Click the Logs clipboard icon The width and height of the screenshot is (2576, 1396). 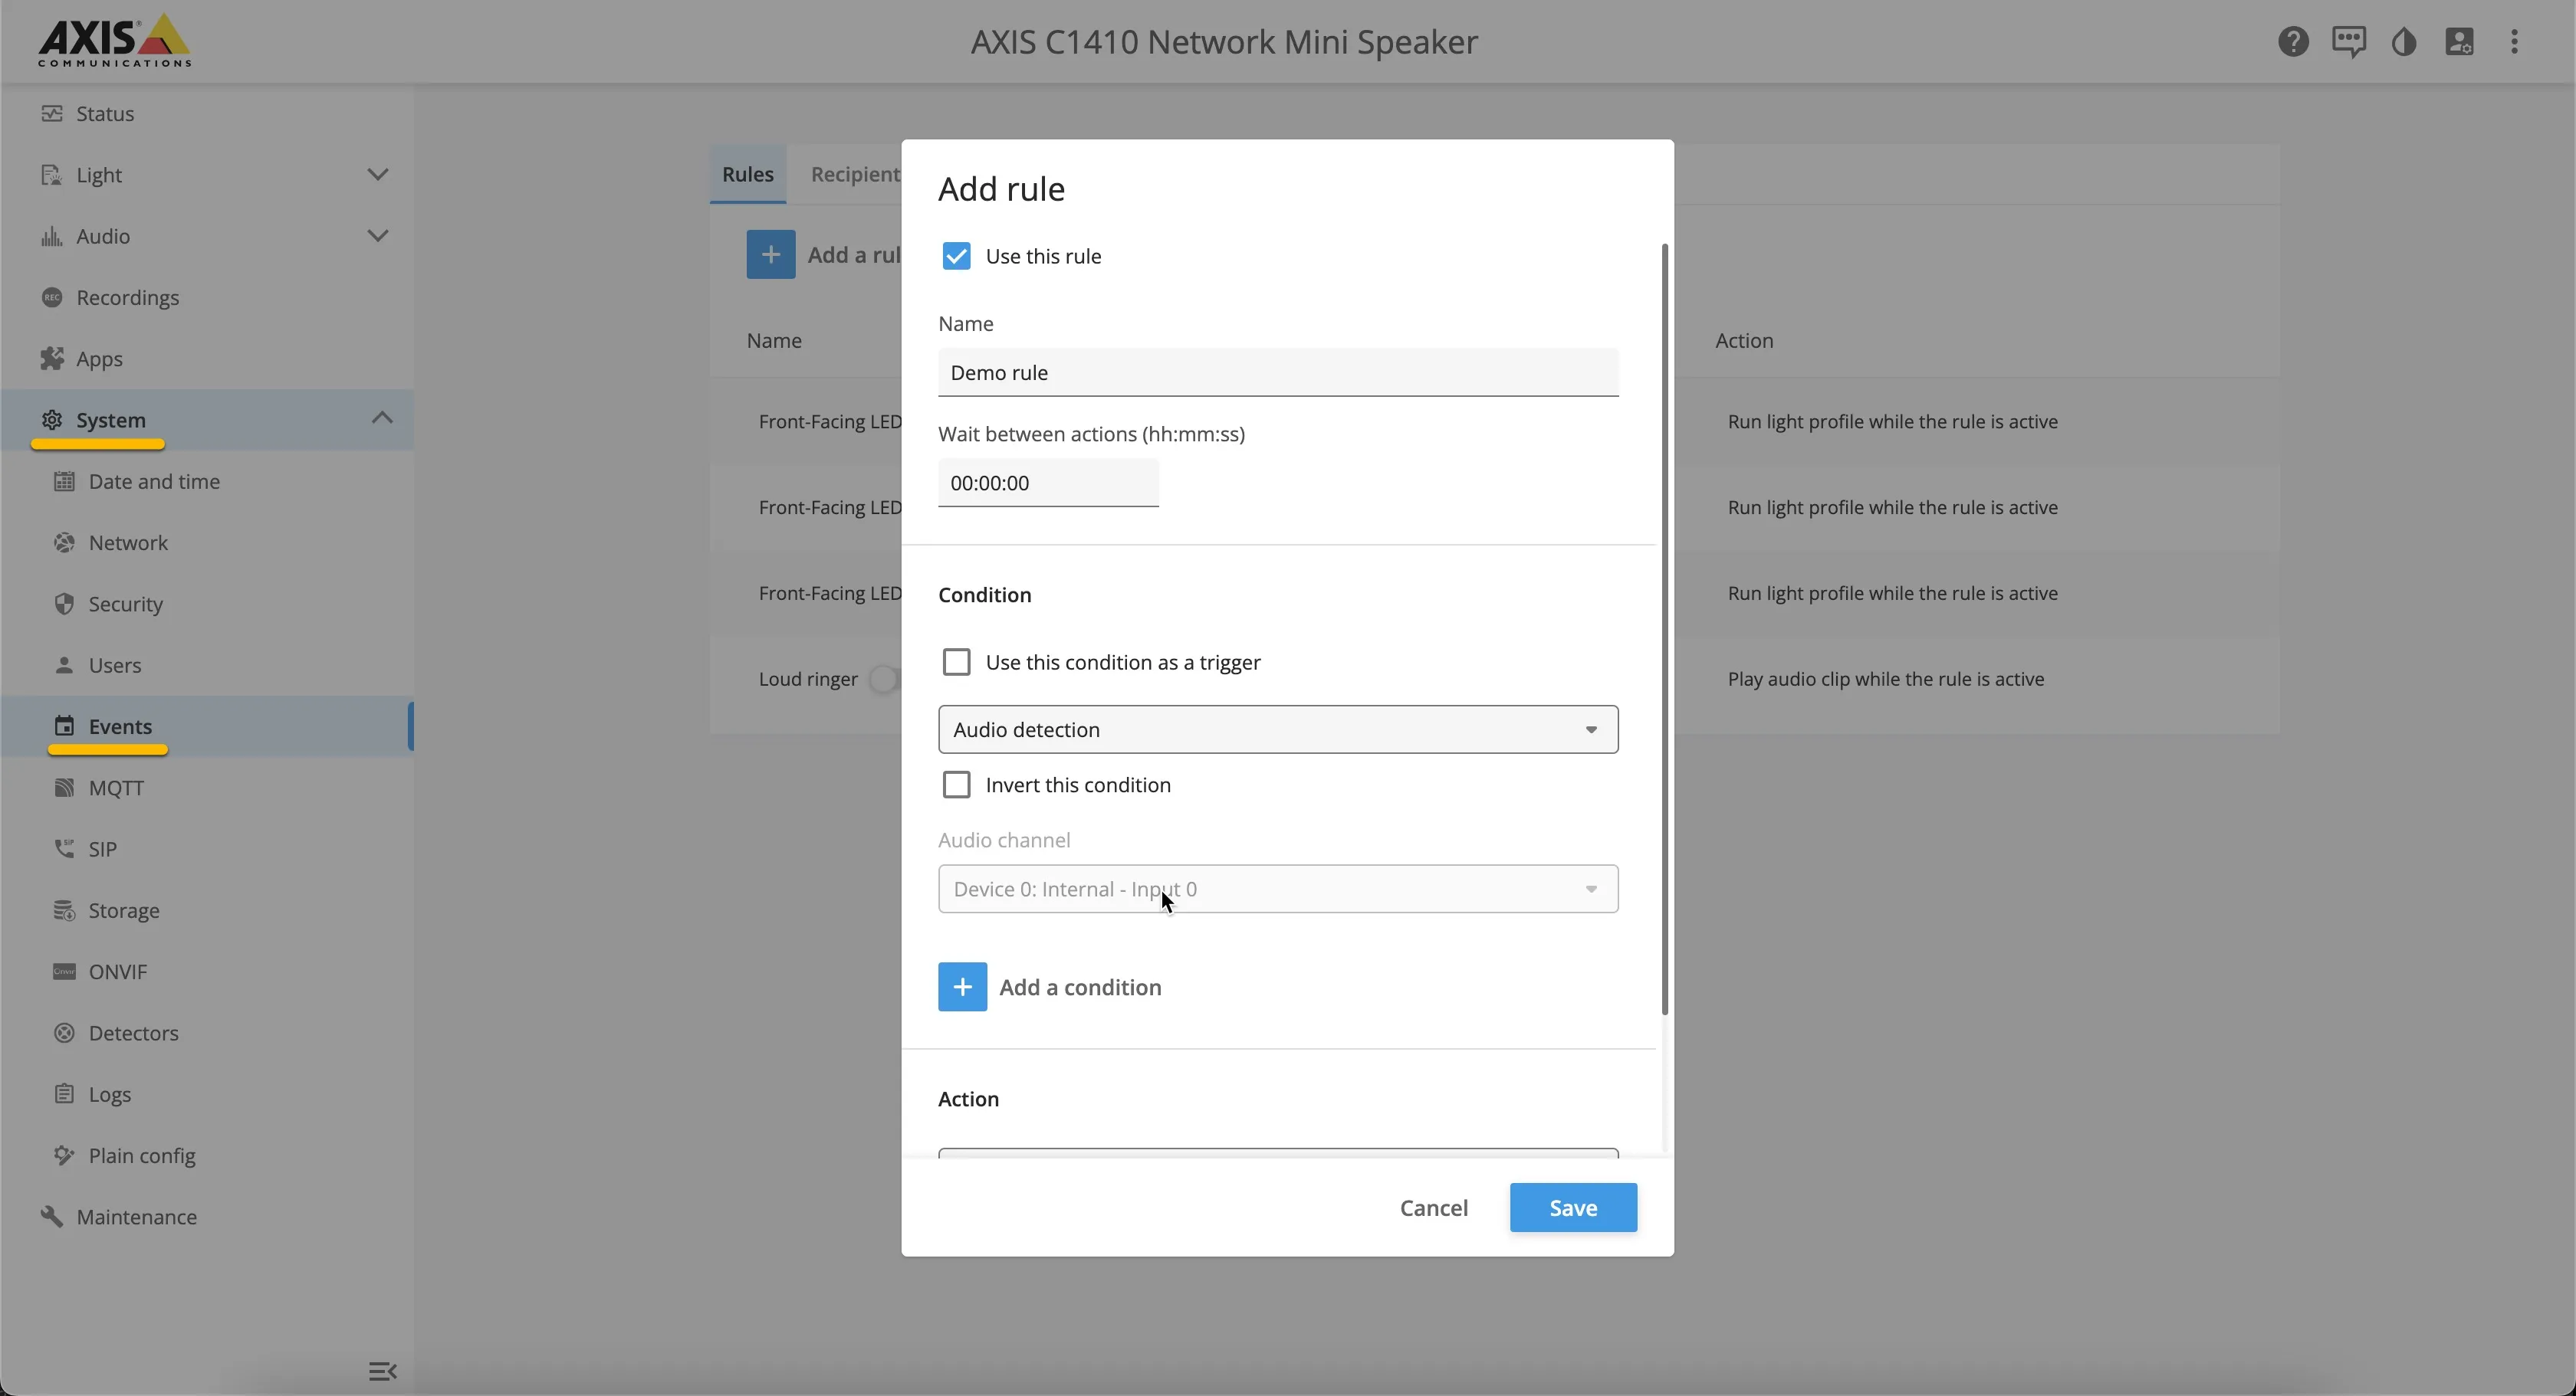coord(64,1094)
